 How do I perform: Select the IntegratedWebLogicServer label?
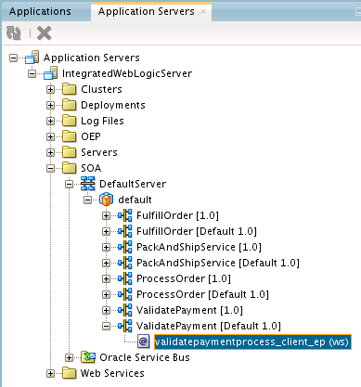(x=127, y=73)
